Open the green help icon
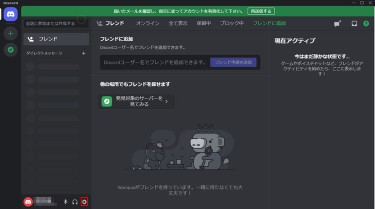Image resolution: width=375 pixels, height=209 pixels. coord(366,23)
